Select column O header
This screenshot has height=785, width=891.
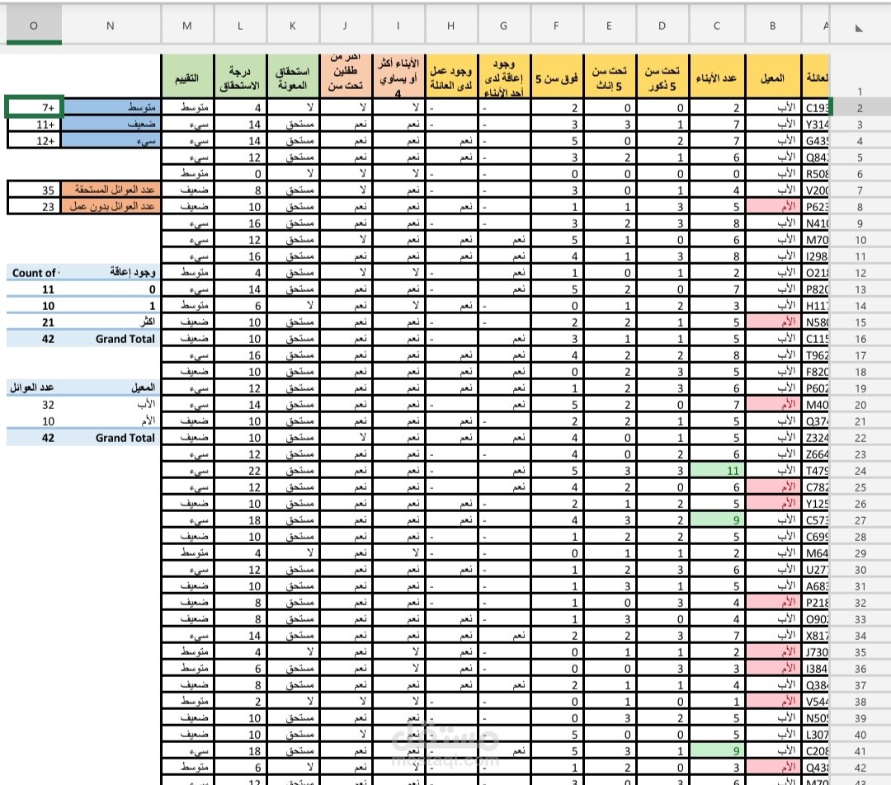34,26
